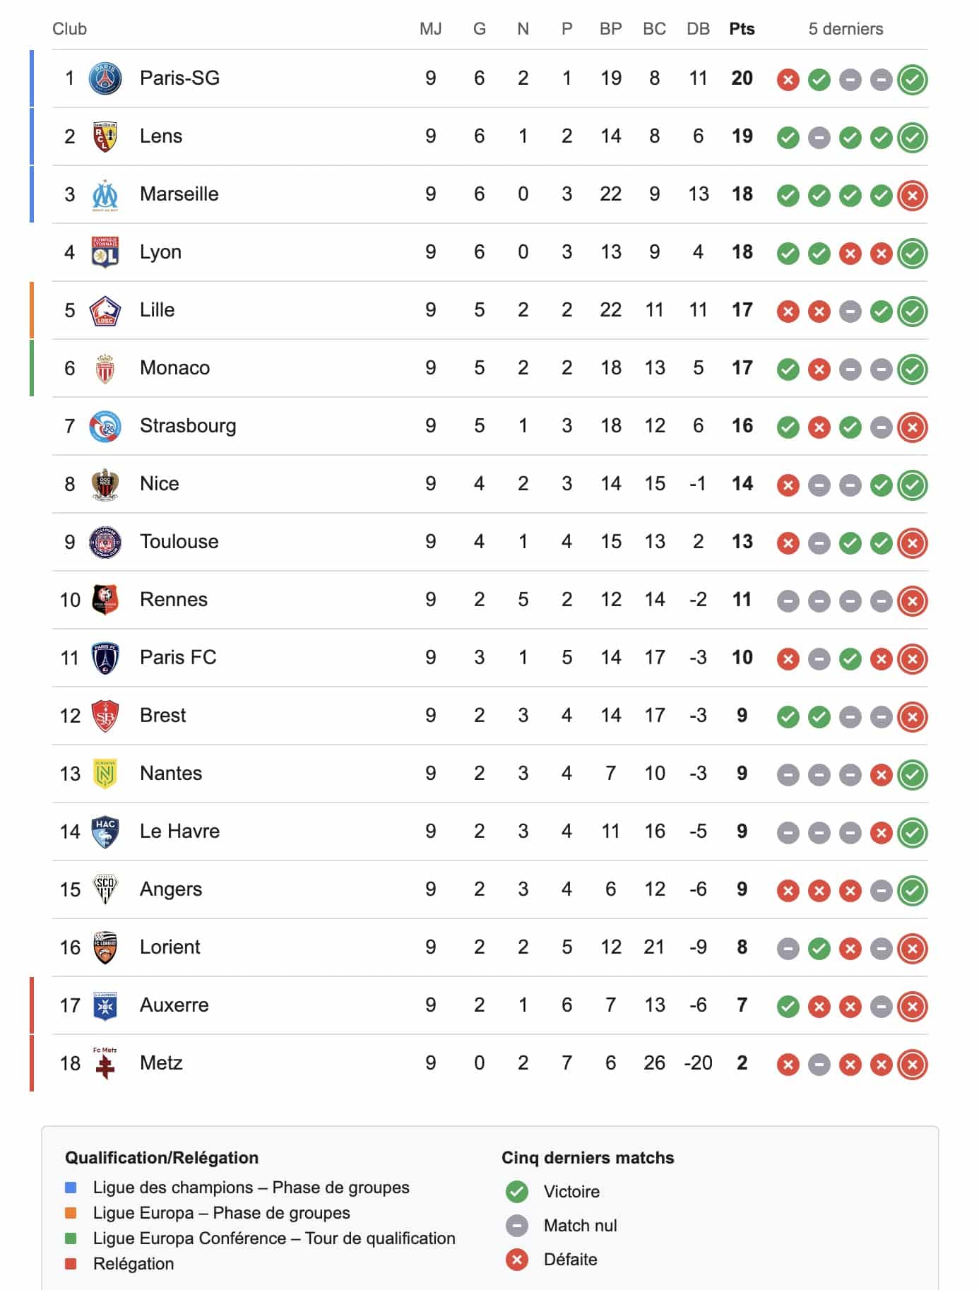The image size is (979, 1290).
Task: Click the Marseille club crest
Action: click(x=105, y=195)
